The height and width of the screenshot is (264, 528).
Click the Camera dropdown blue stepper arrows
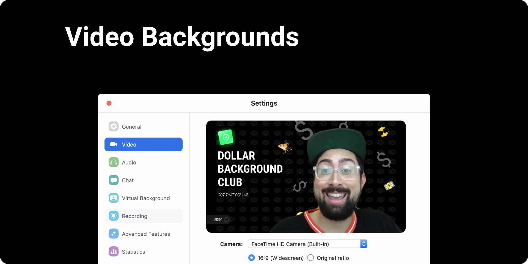coord(364,244)
